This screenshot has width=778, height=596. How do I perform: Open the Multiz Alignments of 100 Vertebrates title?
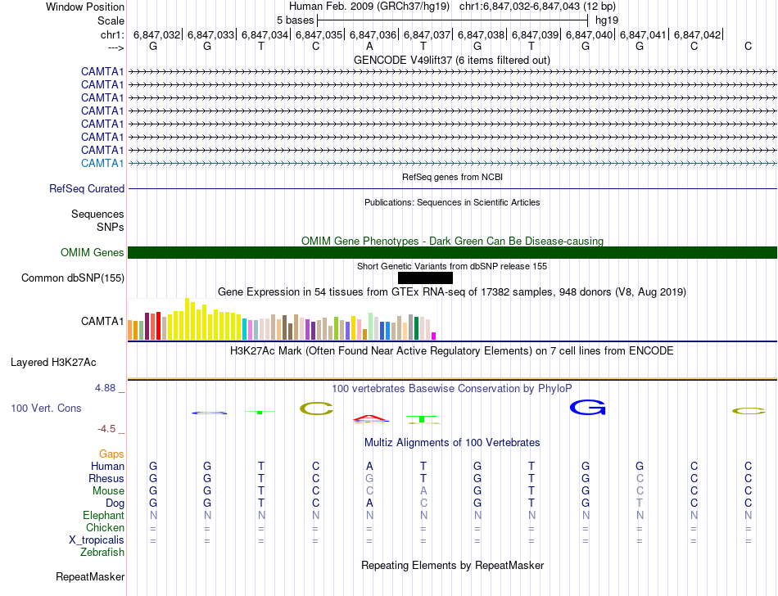(452, 442)
